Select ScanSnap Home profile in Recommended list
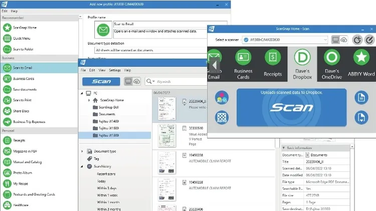Viewport: 376px width, 211px height. point(39,28)
